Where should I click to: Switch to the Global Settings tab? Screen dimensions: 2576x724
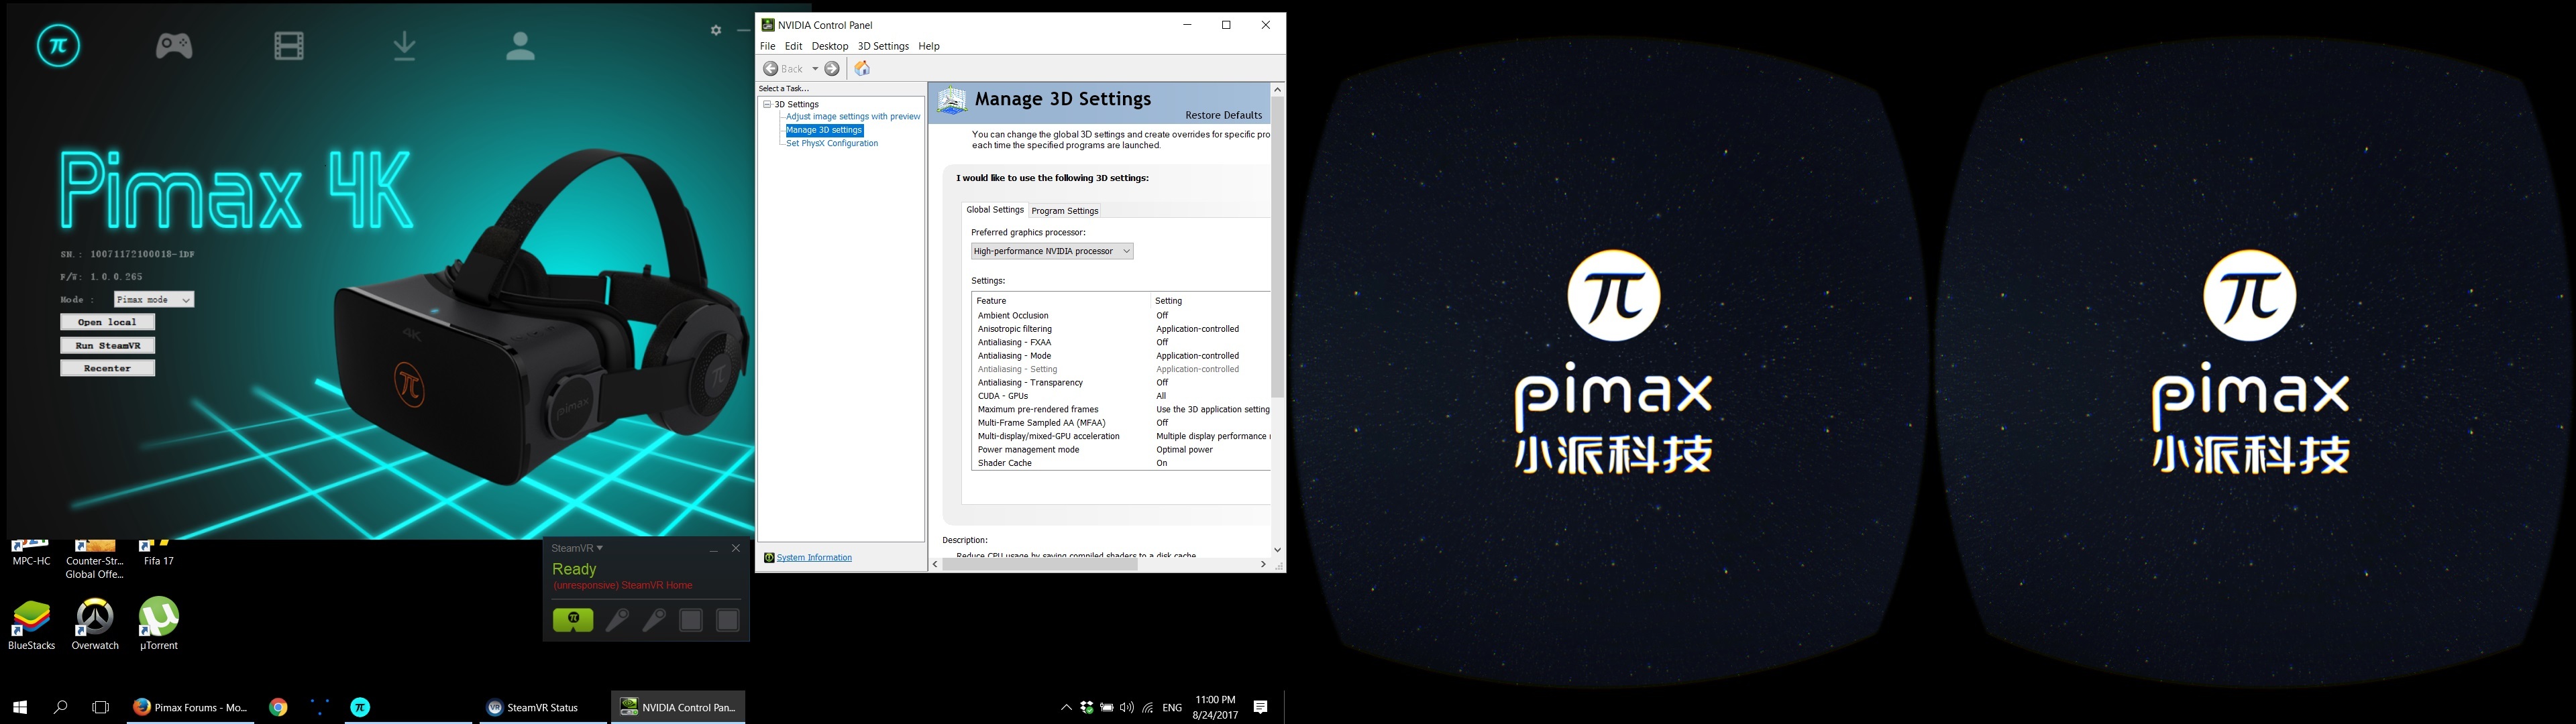pyautogui.click(x=995, y=210)
